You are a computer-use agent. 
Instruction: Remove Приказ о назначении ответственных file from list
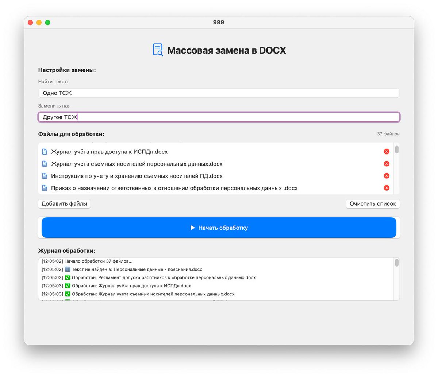[387, 188]
